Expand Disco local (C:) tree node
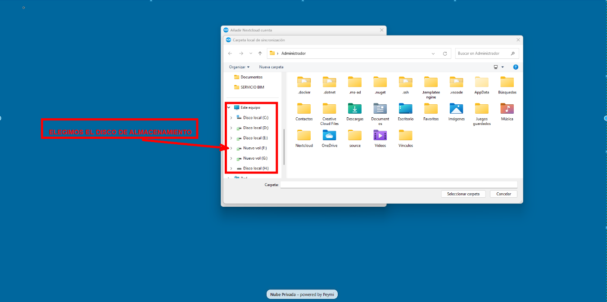The width and height of the screenshot is (607, 302). pos(231,118)
